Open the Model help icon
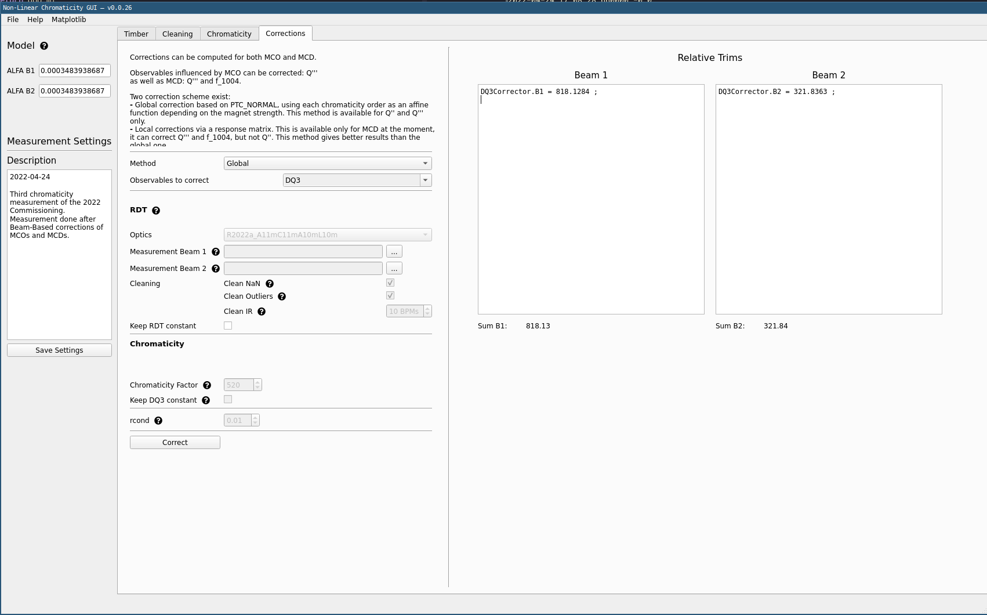This screenshot has height=615, width=987. (x=44, y=46)
